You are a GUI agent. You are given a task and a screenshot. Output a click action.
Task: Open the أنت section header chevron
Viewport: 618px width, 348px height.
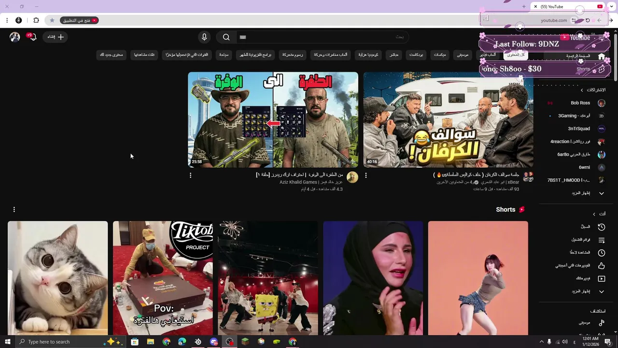(x=594, y=214)
